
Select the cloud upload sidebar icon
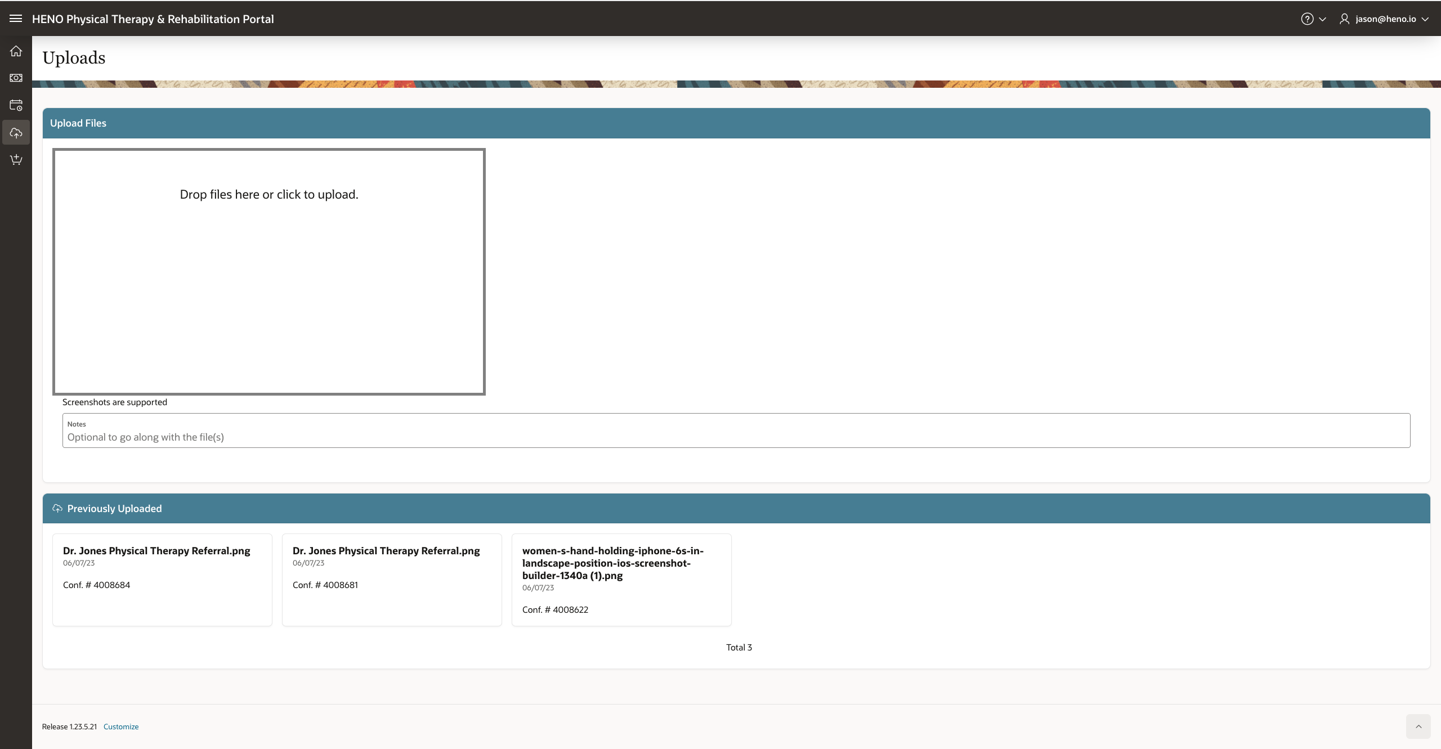[x=16, y=133]
